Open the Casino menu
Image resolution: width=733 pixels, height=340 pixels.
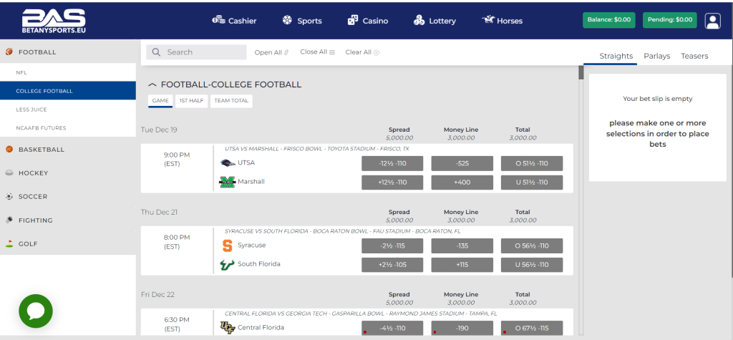368,21
